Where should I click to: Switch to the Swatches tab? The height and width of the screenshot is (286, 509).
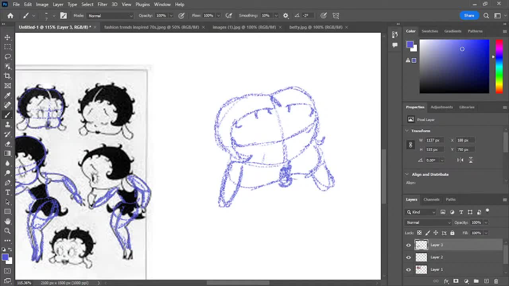[x=430, y=31]
